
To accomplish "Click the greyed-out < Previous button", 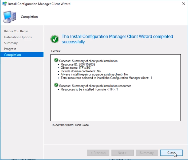I will pos(98,153).
